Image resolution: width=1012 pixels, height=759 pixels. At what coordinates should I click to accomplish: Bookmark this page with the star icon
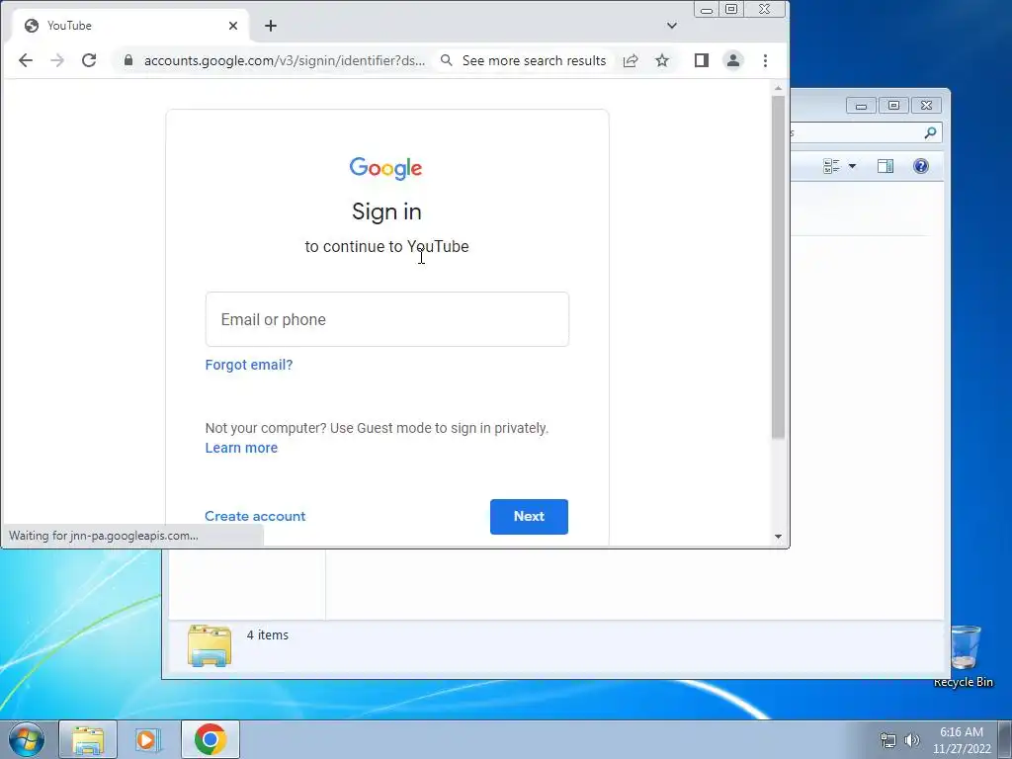point(662,60)
